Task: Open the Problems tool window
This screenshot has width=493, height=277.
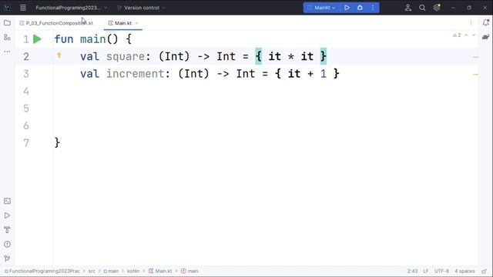Action: coord(7,244)
